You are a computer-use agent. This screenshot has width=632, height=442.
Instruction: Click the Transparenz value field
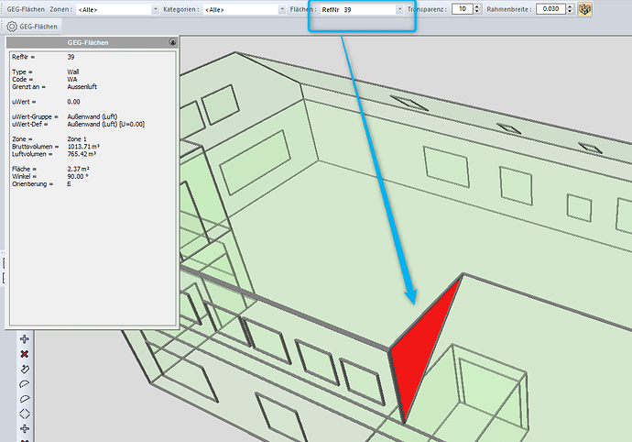(x=464, y=9)
